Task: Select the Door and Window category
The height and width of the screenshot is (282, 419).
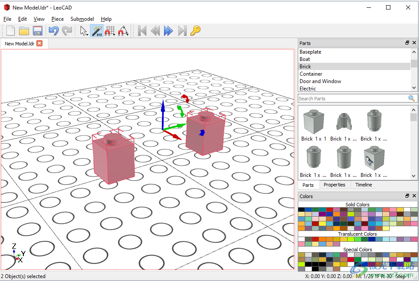Action: (x=320, y=81)
